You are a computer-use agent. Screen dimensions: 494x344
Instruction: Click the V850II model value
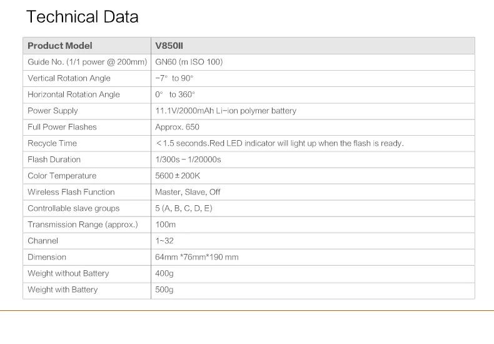point(169,46)
